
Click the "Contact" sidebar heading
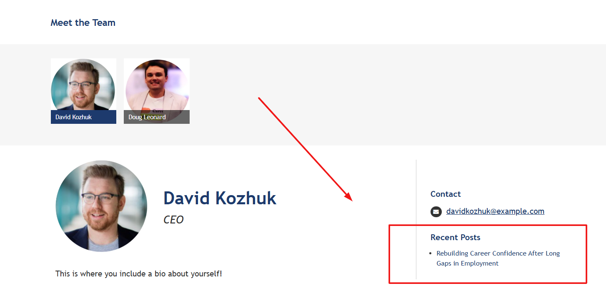[446, 194]
